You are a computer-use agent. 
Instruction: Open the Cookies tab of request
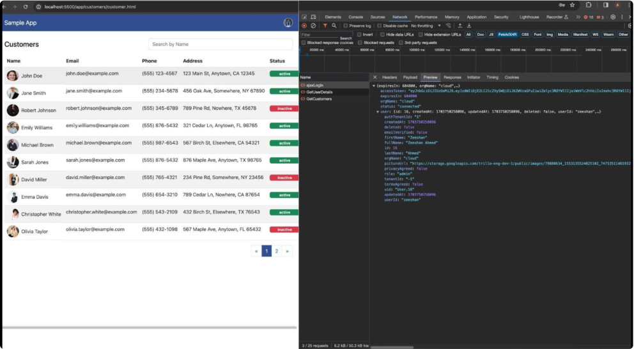511,77
